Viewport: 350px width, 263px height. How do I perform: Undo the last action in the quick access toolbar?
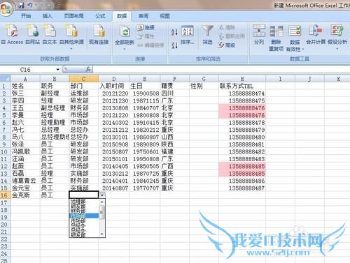point(30,5)
